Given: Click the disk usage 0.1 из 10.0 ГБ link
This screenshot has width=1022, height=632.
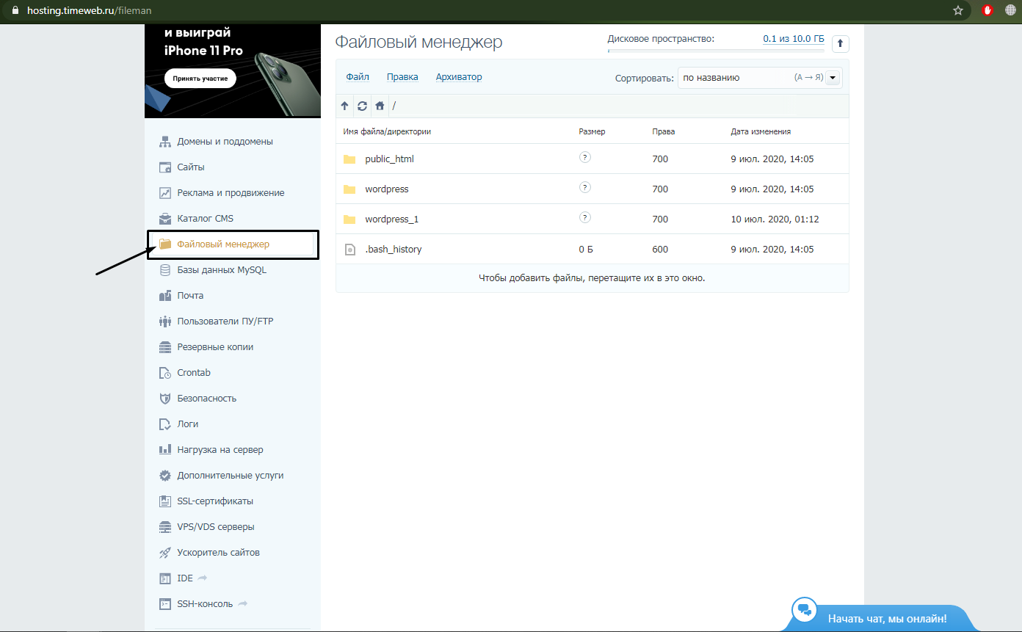Looking at the screenshot, I should click(793, 39).
